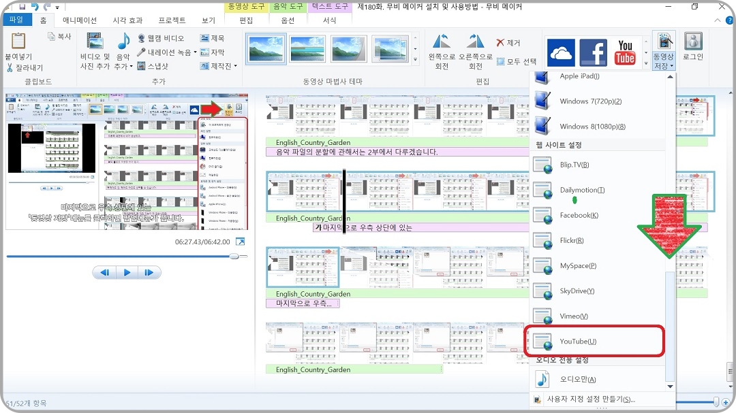736x413 pixels.
Task: Select Windows 7(720p) setting
Action: click(597, 101)
